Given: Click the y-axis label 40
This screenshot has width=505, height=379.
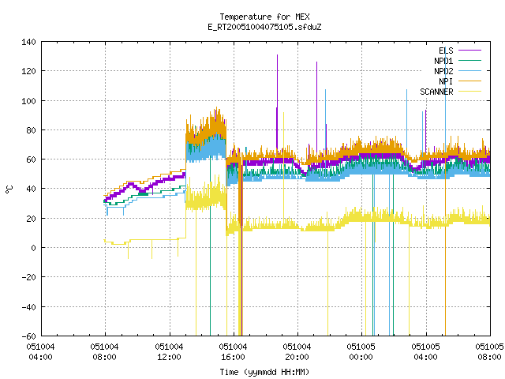Looking at the screenshot, I should pos(31,189).
